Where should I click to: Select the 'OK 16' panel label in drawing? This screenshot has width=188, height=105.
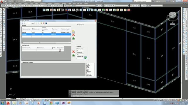15,40
